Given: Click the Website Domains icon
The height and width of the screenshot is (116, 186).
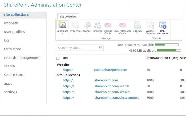Looking at the screenshot, I should 150,25.
